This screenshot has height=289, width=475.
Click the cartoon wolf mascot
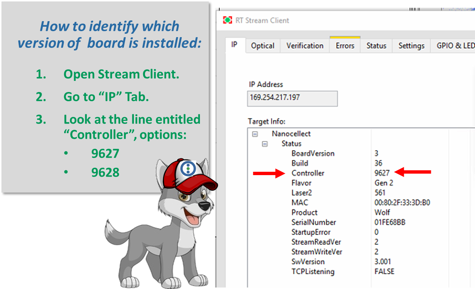tap(163, 230)
